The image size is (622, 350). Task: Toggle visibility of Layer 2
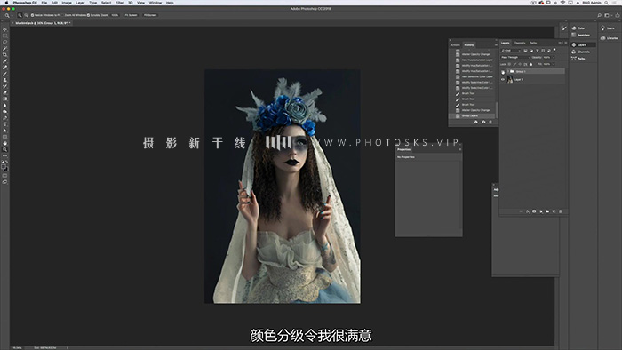point(503,80)
